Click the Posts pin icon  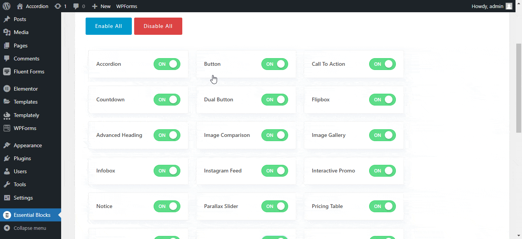pyautogui.click(x=7, y=19)
